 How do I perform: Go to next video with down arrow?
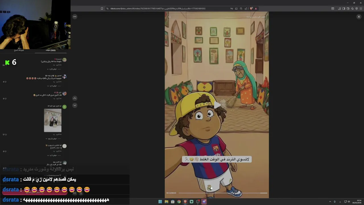pos(75,105)
